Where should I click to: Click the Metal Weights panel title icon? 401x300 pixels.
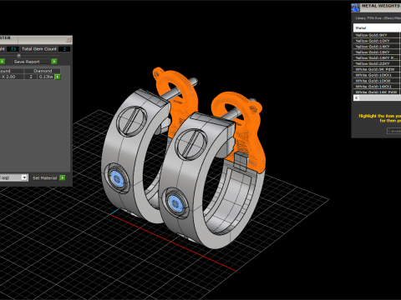coord(355,7)
